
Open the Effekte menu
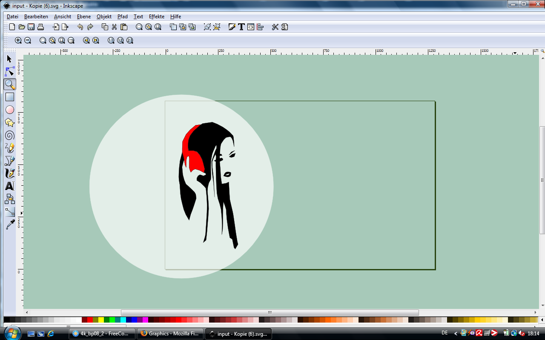click(x=156, y=17)
